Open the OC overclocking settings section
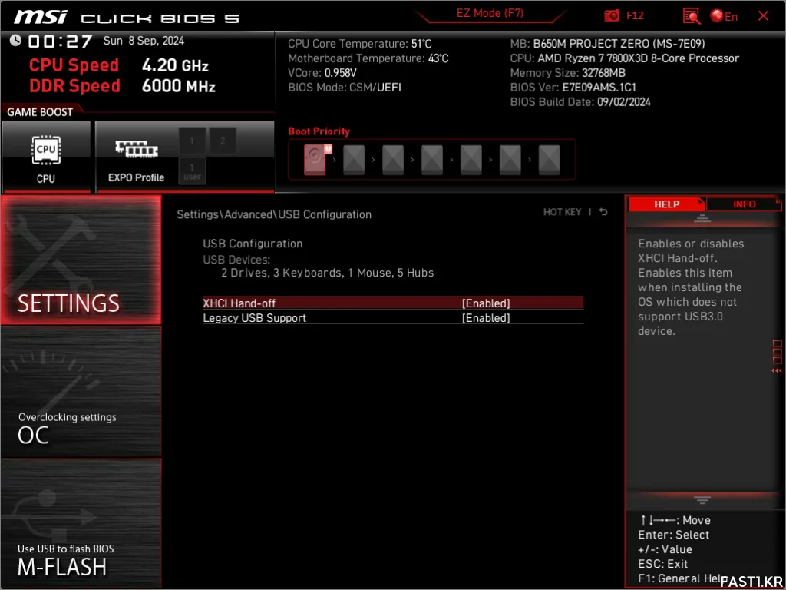The width and height of the screenshot is (786, 590). [x=81, y=393]
